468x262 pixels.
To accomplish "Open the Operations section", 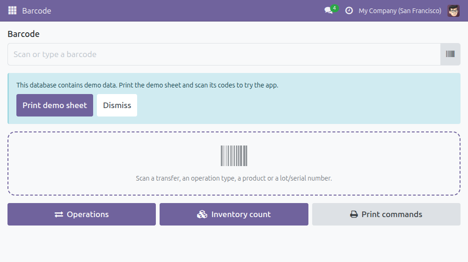I will pos(81,214).
